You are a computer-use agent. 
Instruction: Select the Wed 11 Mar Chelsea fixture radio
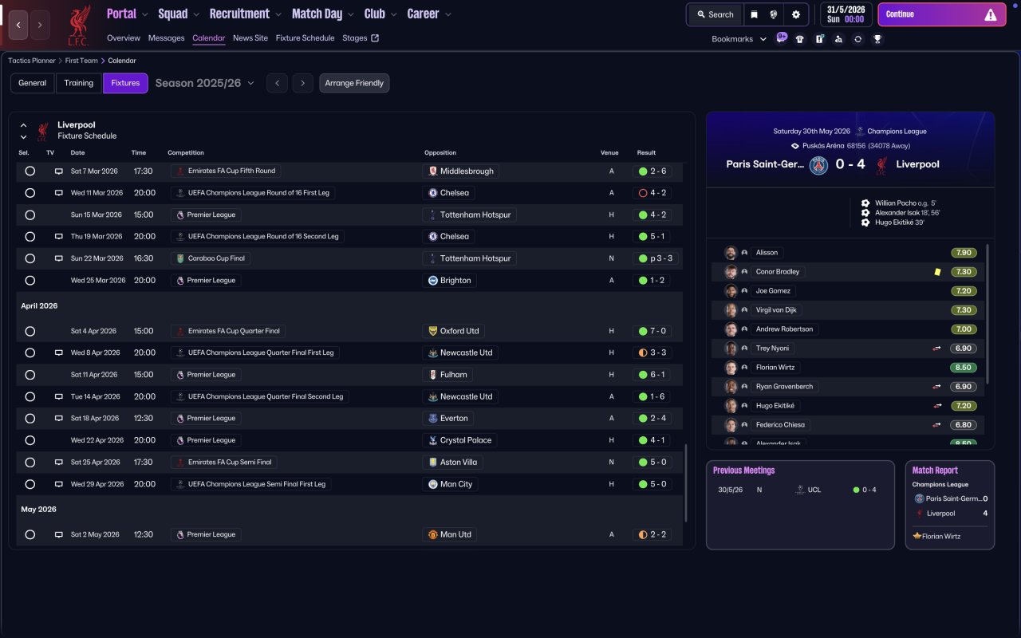[x=30, y=193]
